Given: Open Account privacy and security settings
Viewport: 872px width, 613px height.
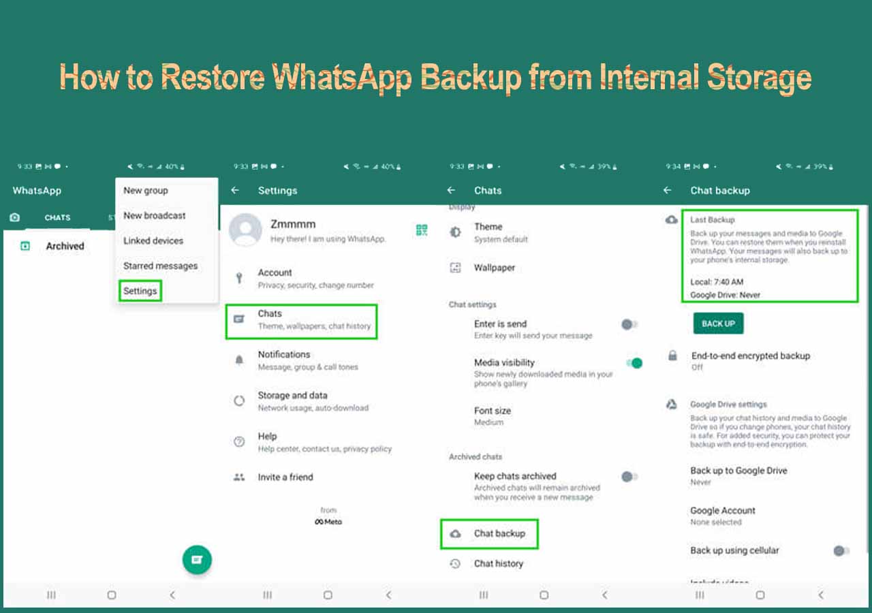Looking at the screenshot, I should (315, 278).
